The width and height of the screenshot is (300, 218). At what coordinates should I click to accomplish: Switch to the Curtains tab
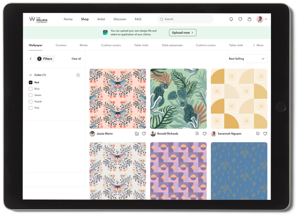[x=61, y=45]
